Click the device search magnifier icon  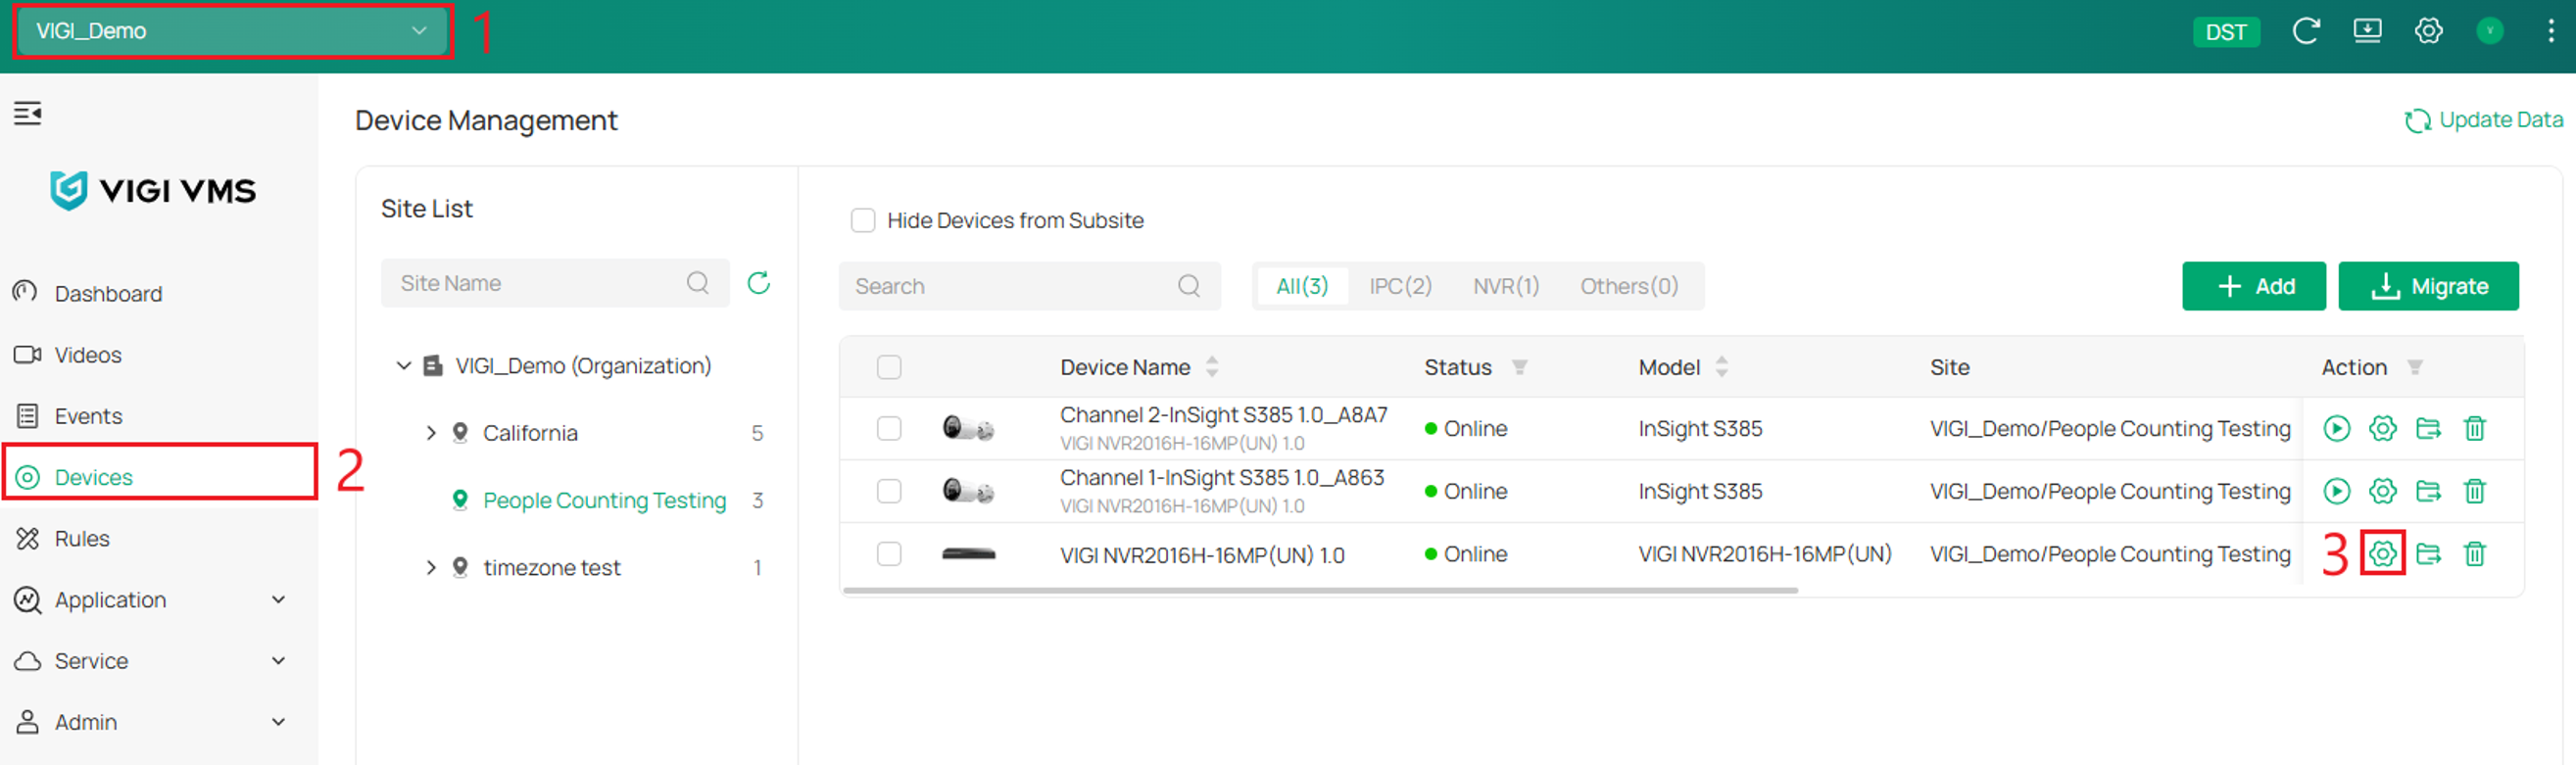(1189, 286)
